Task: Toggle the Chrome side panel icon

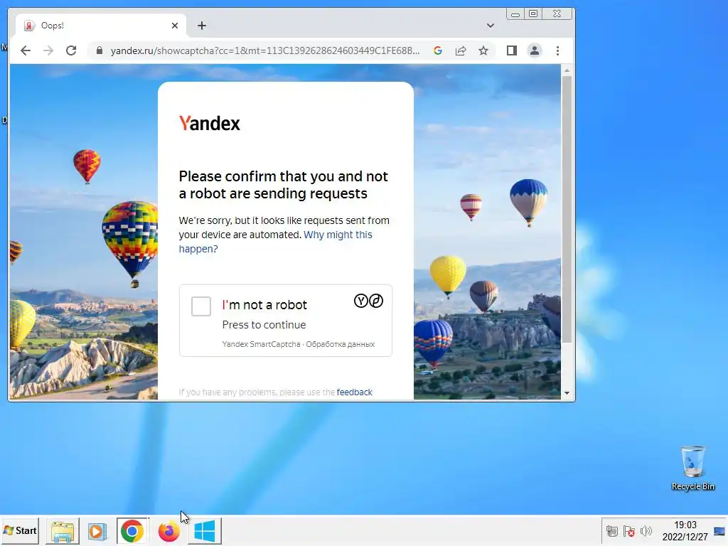Action: click(512, 50)
